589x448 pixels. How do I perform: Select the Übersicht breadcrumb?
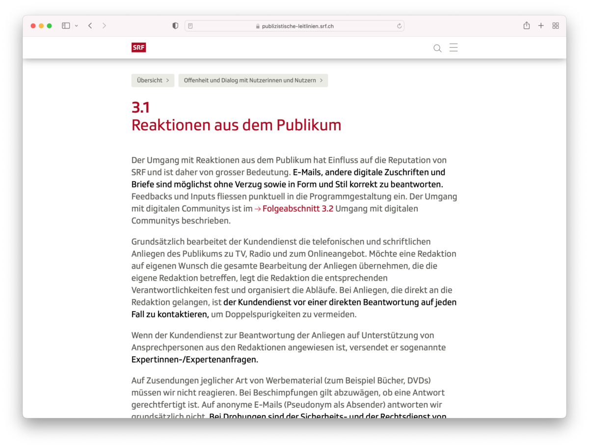pos(153,80)
